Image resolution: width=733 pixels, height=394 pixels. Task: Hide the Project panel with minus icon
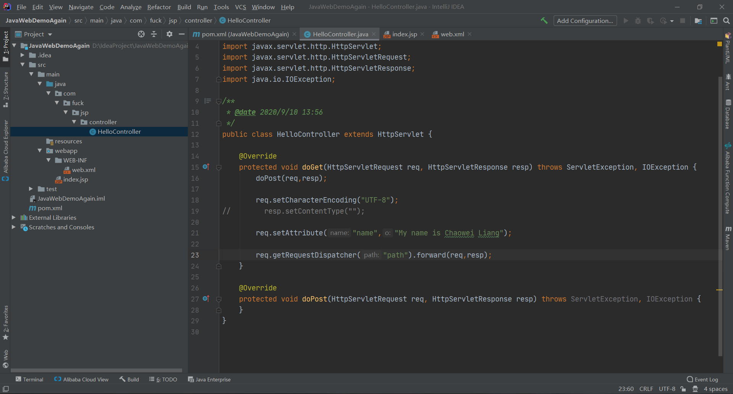[182, 34]
